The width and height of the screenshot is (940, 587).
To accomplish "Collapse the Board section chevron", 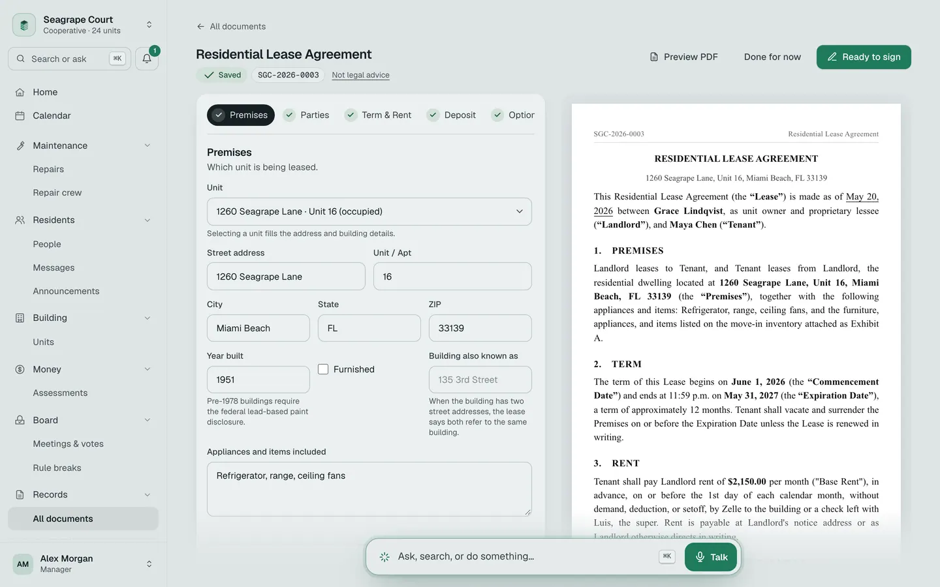I will click(148, 420).
